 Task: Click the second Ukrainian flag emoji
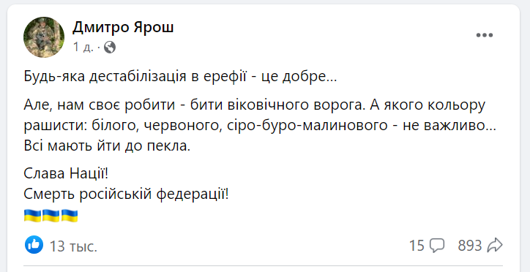(51, 216)
